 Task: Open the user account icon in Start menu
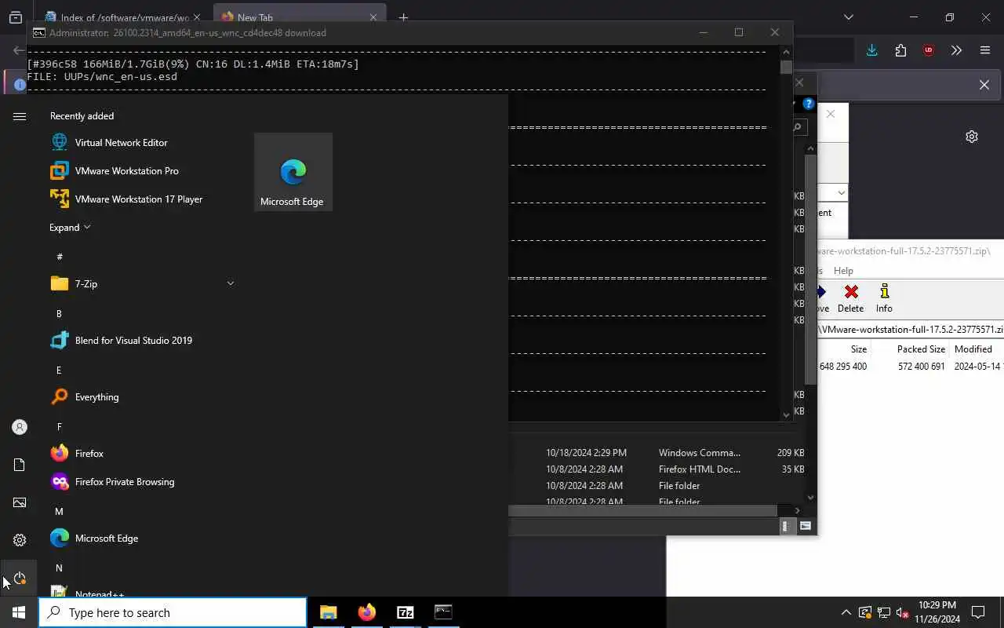(x=20, y=427)
